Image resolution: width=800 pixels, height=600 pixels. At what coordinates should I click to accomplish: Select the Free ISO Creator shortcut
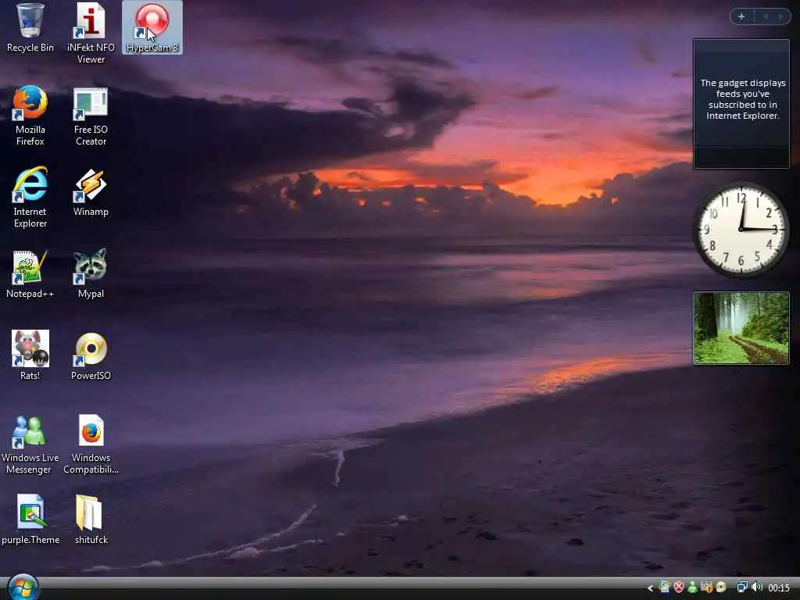[x=91, y=116]
